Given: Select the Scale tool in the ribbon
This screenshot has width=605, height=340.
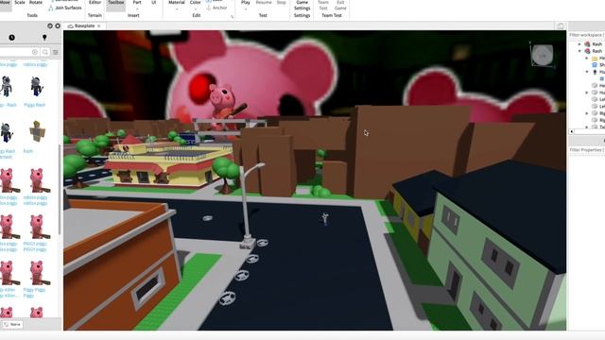Looking at the screenshot, I should pyautogui.click(x=20, y=3).
